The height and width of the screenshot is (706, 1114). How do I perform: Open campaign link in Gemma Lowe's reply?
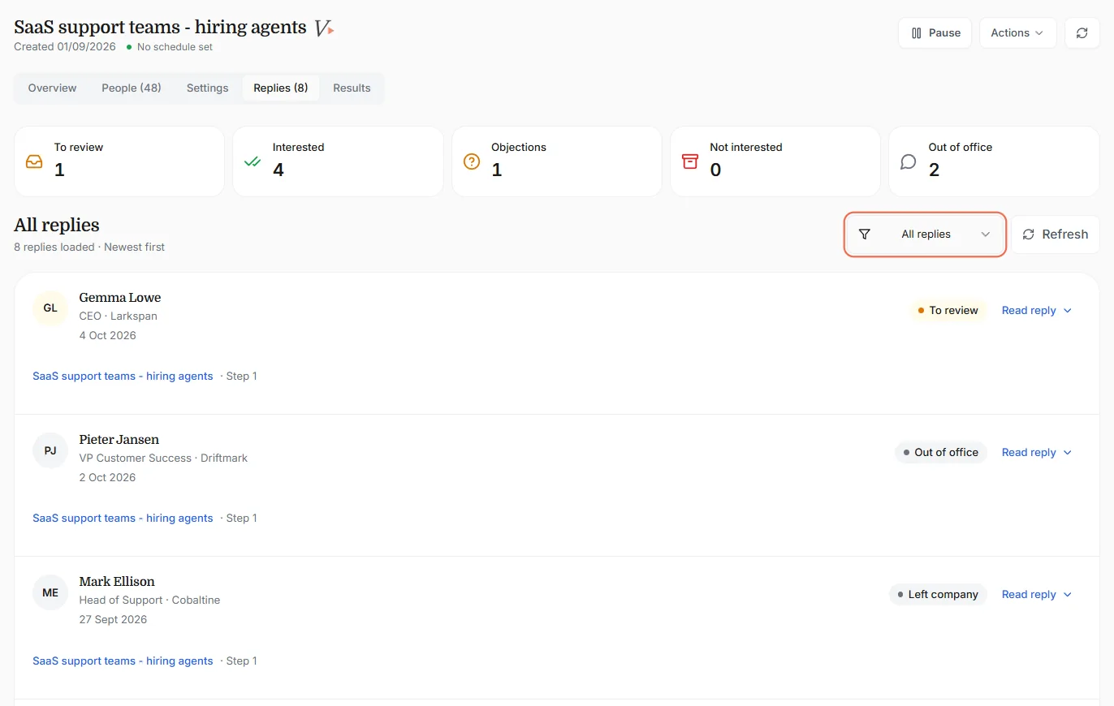click(123, 377)
